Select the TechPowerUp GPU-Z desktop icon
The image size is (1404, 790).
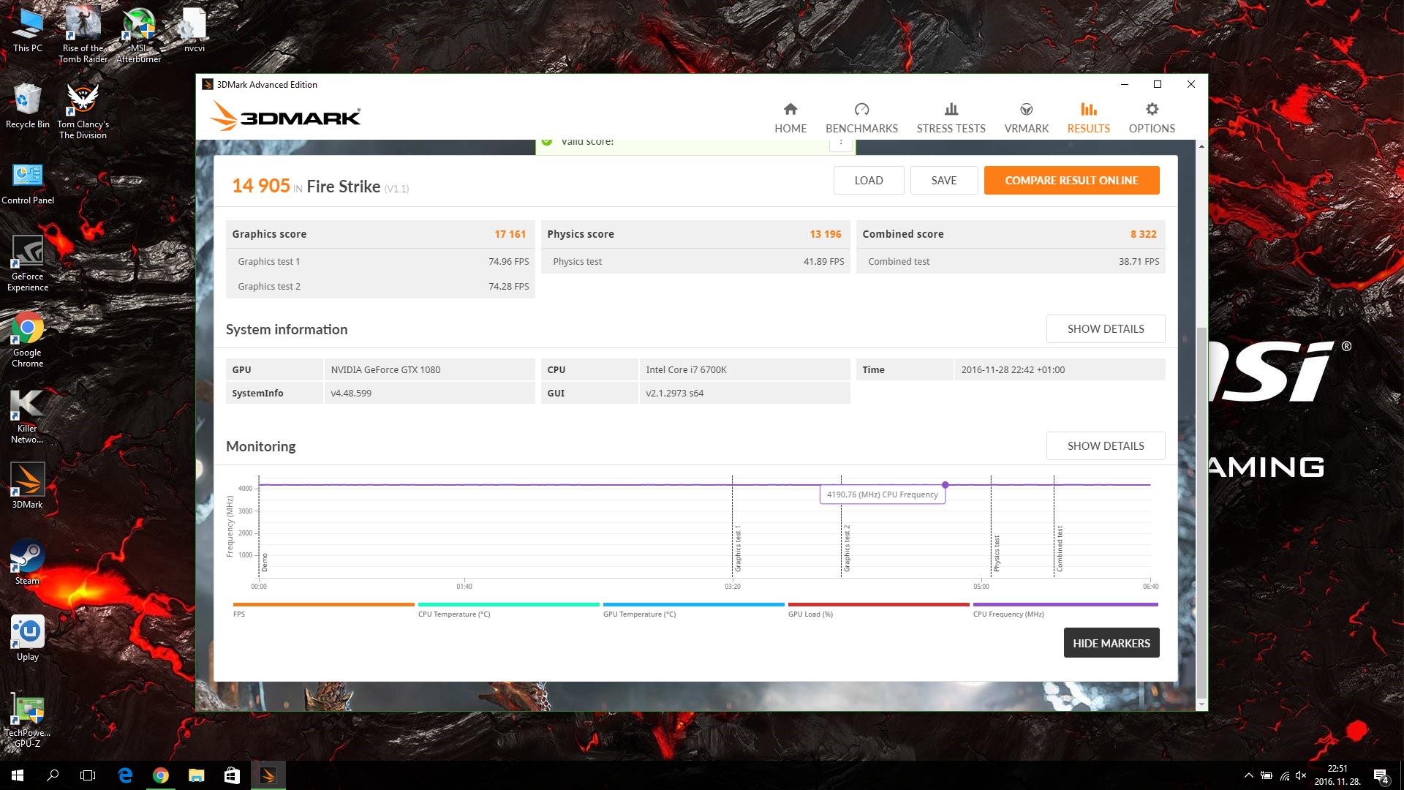[28, 721]
